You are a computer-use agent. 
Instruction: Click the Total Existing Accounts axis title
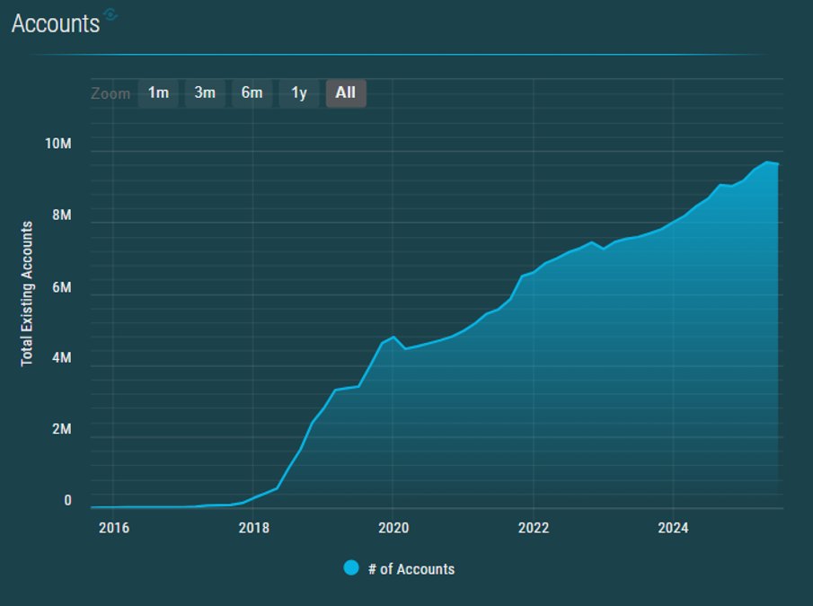27,292
